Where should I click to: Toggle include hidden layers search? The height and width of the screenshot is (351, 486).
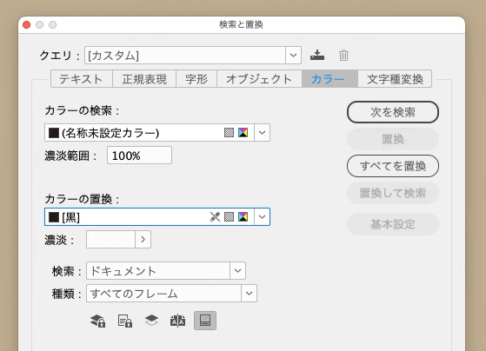click(x=151, y=321)
